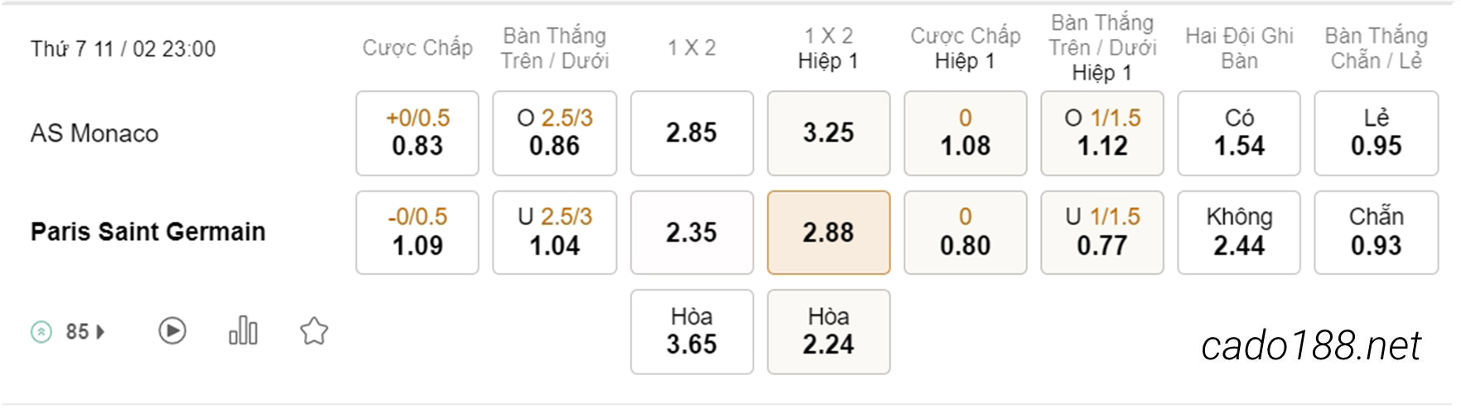This screenshot has width=1461, height=419.
Task: Click the green circled arrow icon
Action: [x=41, y=332]
